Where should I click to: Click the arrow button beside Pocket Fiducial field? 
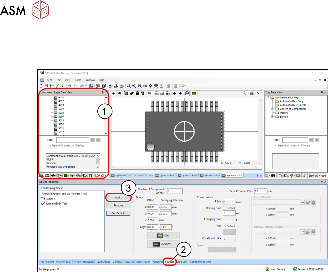302,202
